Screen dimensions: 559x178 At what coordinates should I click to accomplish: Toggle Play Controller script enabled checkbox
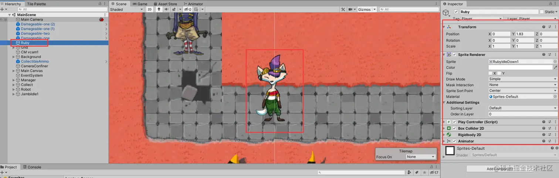[x=454, y=122]
